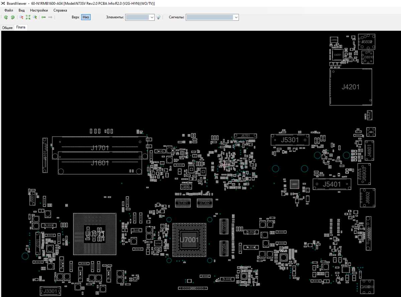Screen dimensions: 401x297
Task: Select memory slot J1701
Action: pos(100,147)
